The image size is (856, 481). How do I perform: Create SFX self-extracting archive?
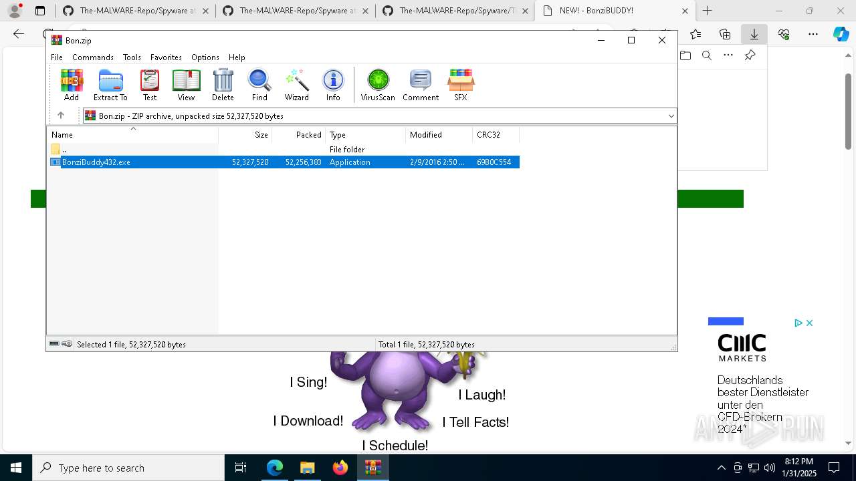(461, 85)
